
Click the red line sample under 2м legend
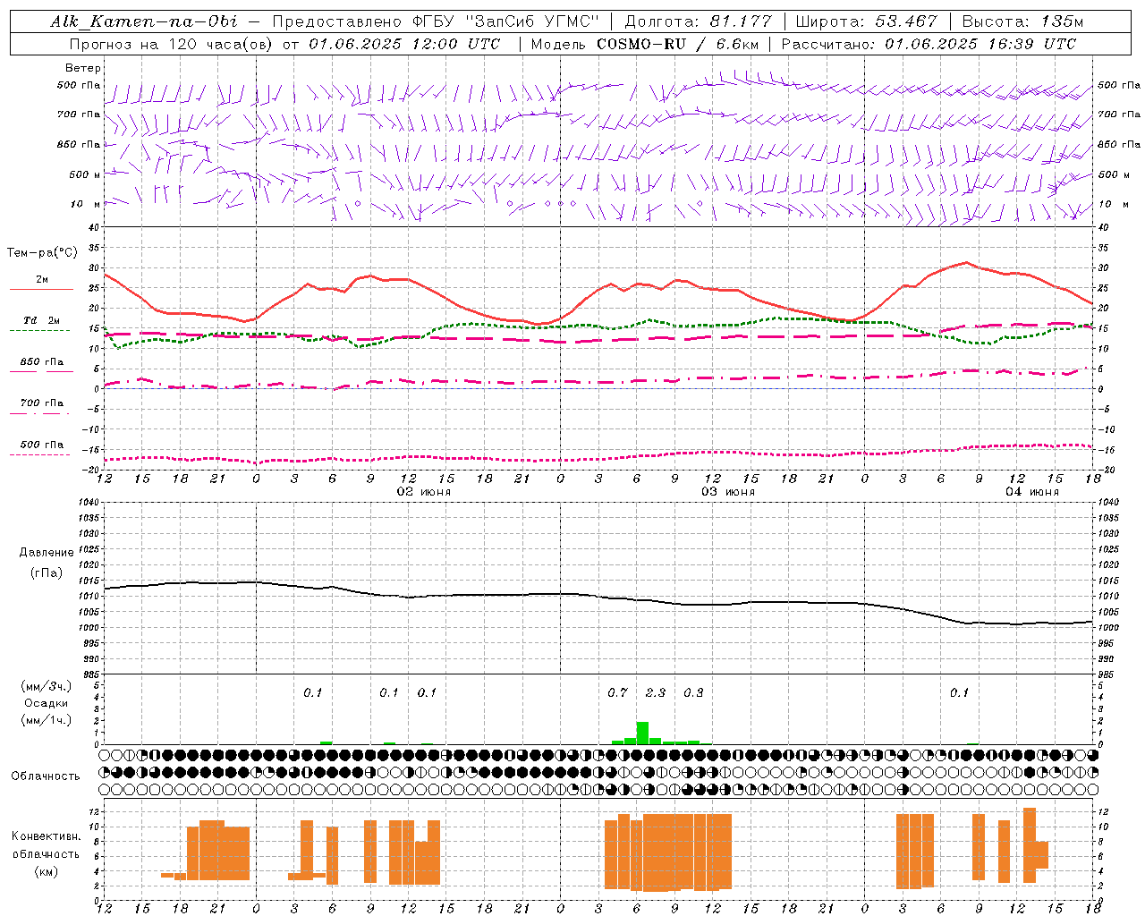click(42, 289)
